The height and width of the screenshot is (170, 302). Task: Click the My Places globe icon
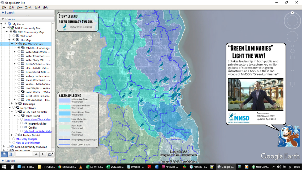pos(10,24)
